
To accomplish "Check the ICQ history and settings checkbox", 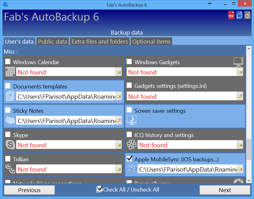I will 129,134.
